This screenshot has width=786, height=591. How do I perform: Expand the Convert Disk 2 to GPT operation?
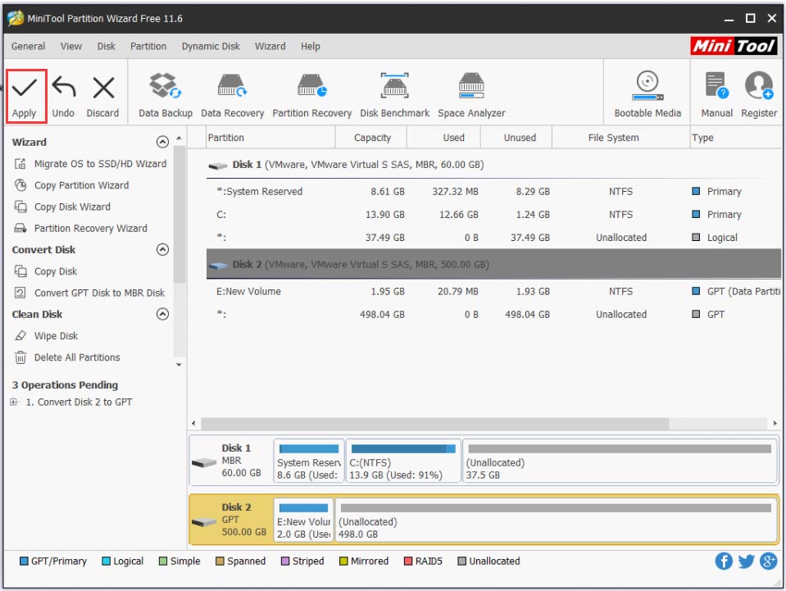[14, 402]
